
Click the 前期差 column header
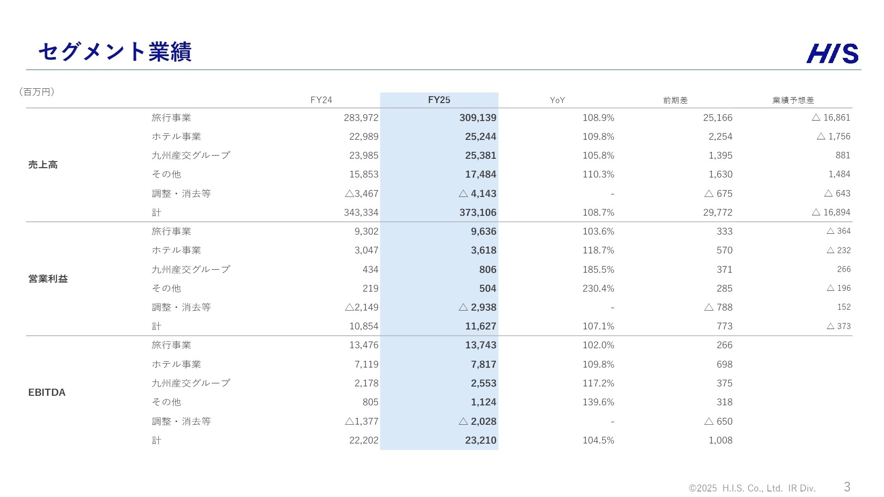[675, 100]
